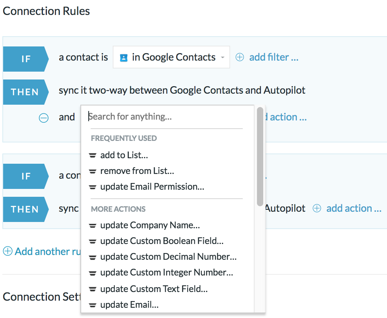Click 'Add another rule' link
The height and width of the screenshot is (318, 387).
pyautogui.click(x=48, y=251)
